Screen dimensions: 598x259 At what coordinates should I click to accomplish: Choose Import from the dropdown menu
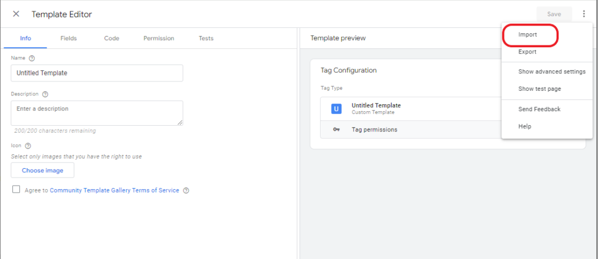(528, 35)
